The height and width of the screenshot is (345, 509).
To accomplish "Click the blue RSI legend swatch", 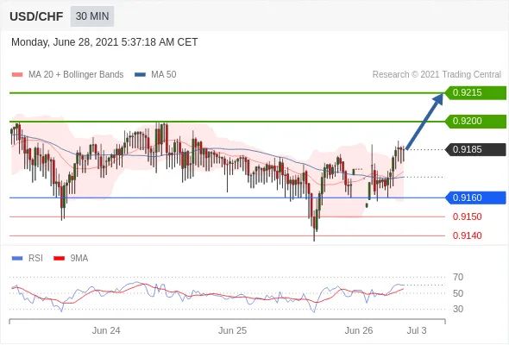I will pyautogui.click(x=17, y=259).
